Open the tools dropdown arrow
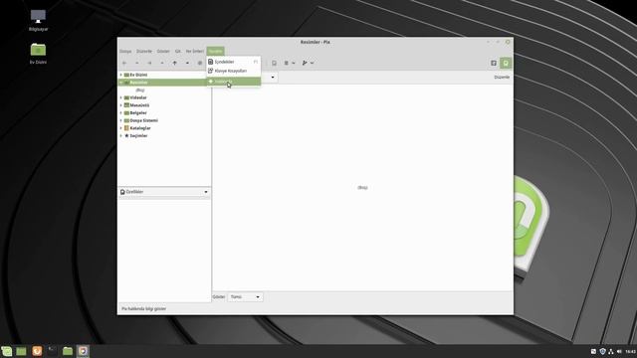This screenshot has width=637, height=358. pos(312,63)
